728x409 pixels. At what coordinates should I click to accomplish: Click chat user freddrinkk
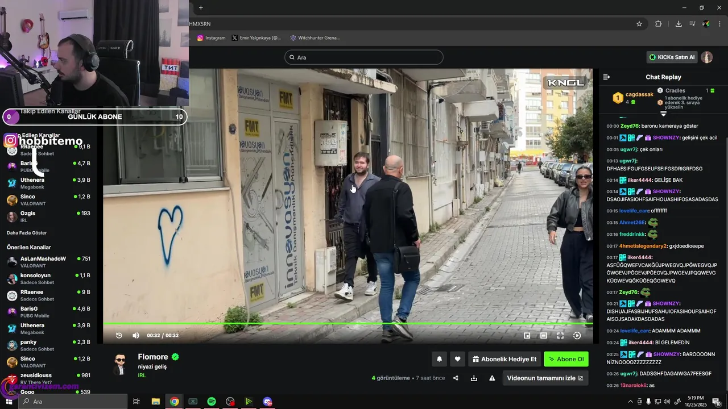click(632, 234)
